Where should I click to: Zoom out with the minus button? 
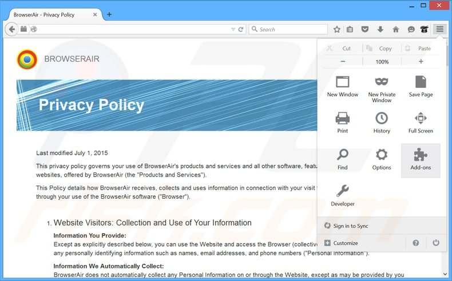coord(343,62)
